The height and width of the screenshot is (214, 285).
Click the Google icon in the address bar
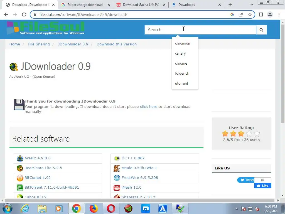pos(232,14)
